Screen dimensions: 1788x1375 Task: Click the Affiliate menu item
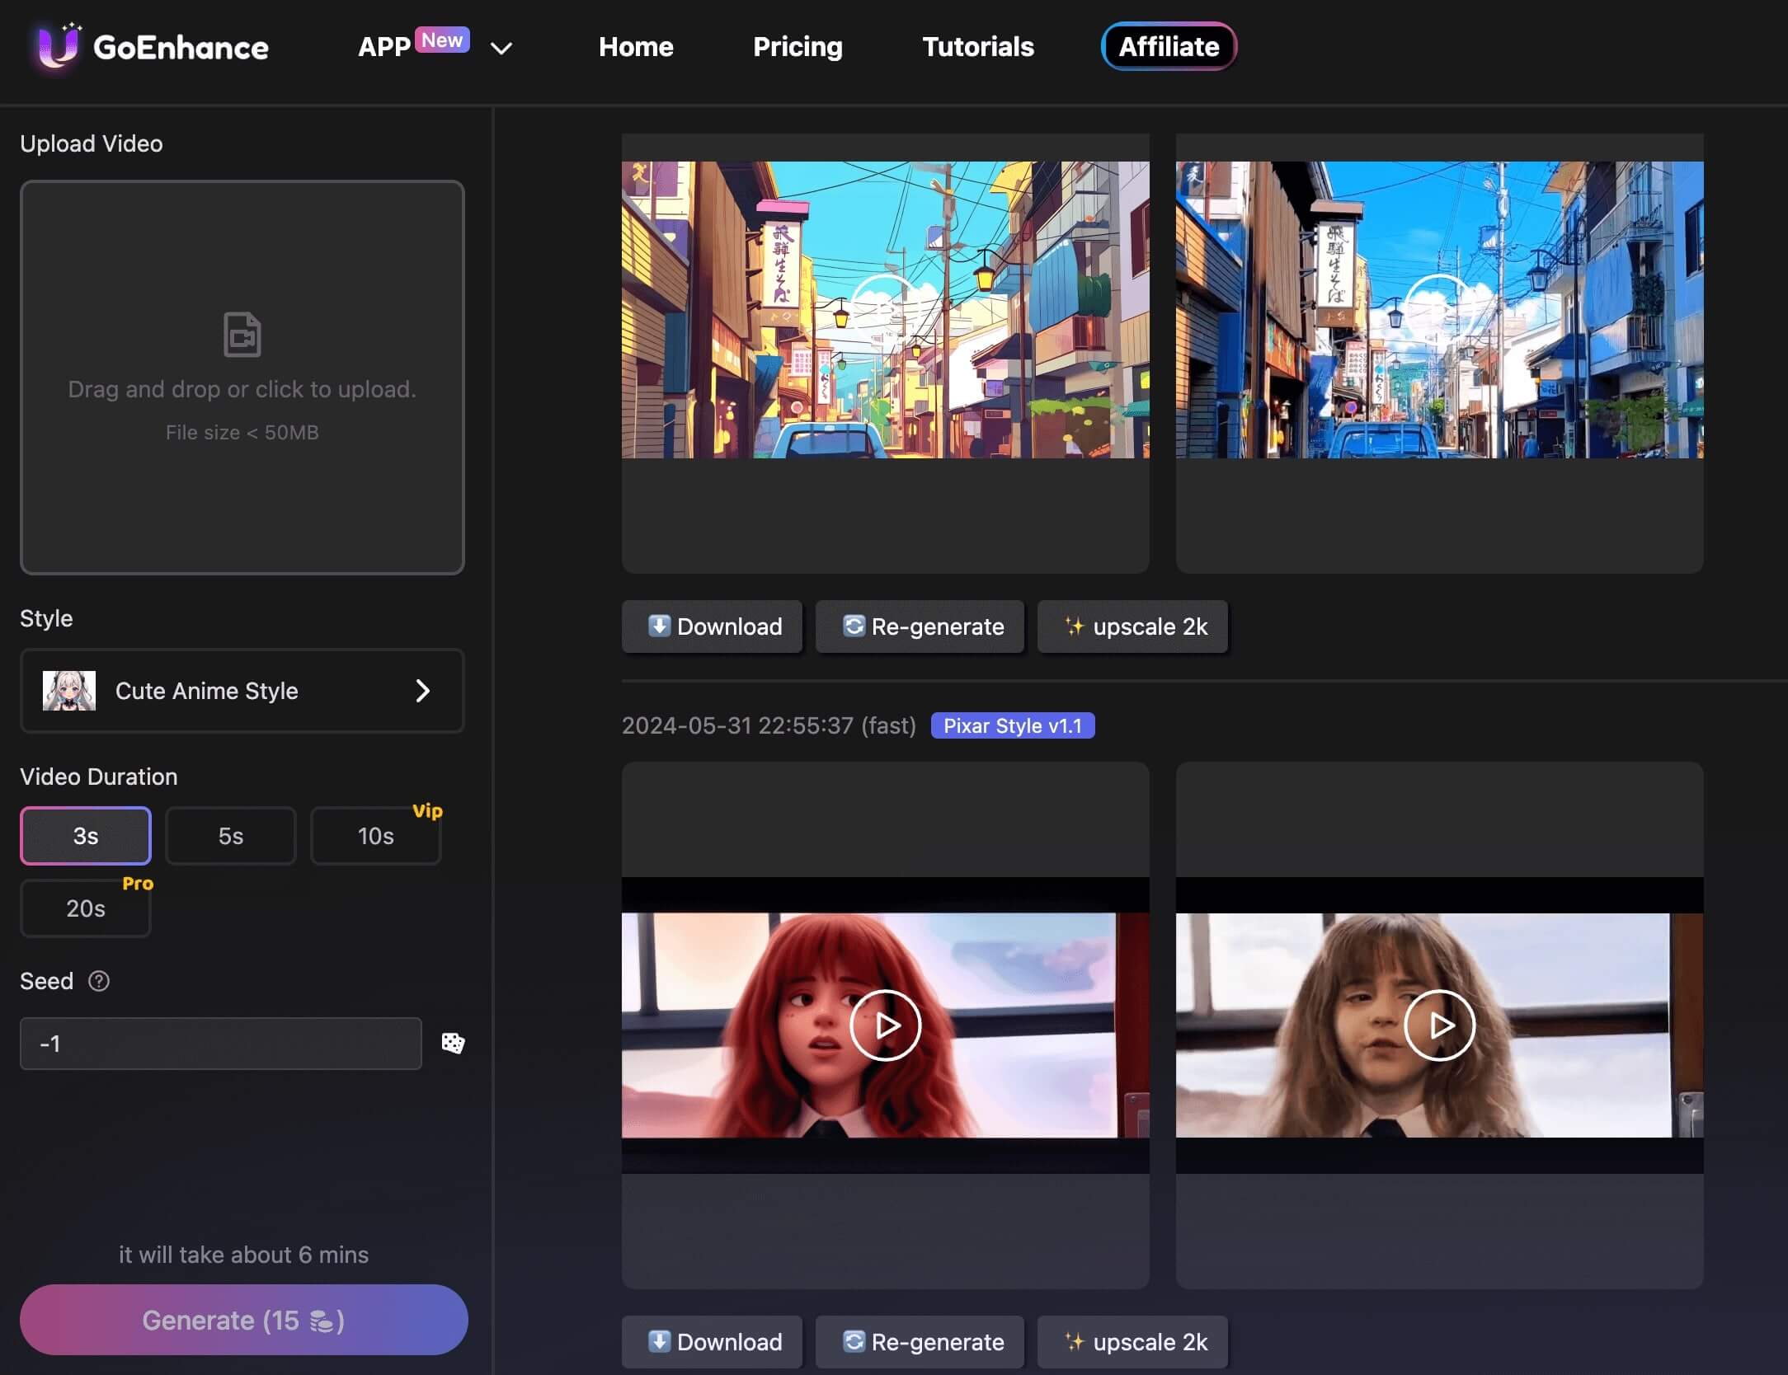[x=1169, y=44]
